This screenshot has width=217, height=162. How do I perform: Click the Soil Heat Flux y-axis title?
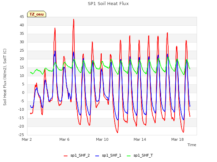[5, 77]
